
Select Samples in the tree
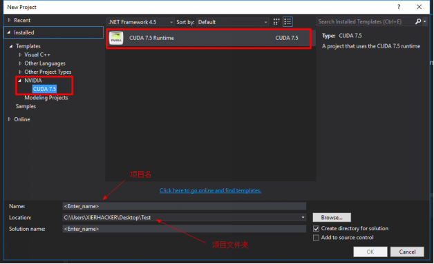pos(26,106)
